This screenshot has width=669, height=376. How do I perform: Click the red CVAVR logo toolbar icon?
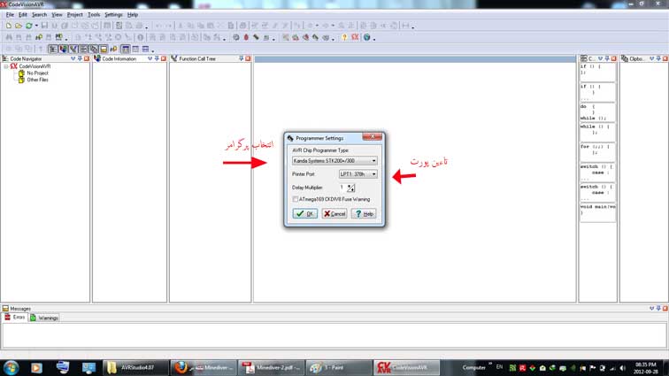click(355, 37)
